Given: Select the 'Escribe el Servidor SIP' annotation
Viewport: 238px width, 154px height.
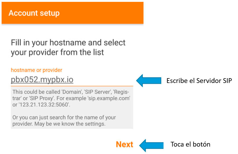Looking at the screenshot, I should tap(199, 81).
